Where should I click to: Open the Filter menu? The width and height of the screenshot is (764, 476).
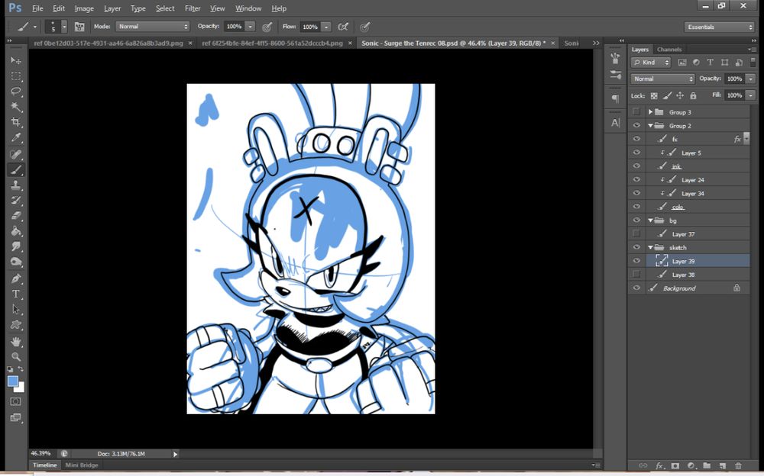[193, 8]
